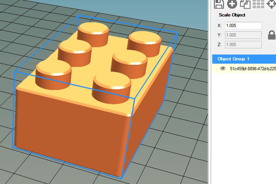The width and height of the screenshot is (276, 184).
Task: Click the Z scale input field
Action: 243,45
